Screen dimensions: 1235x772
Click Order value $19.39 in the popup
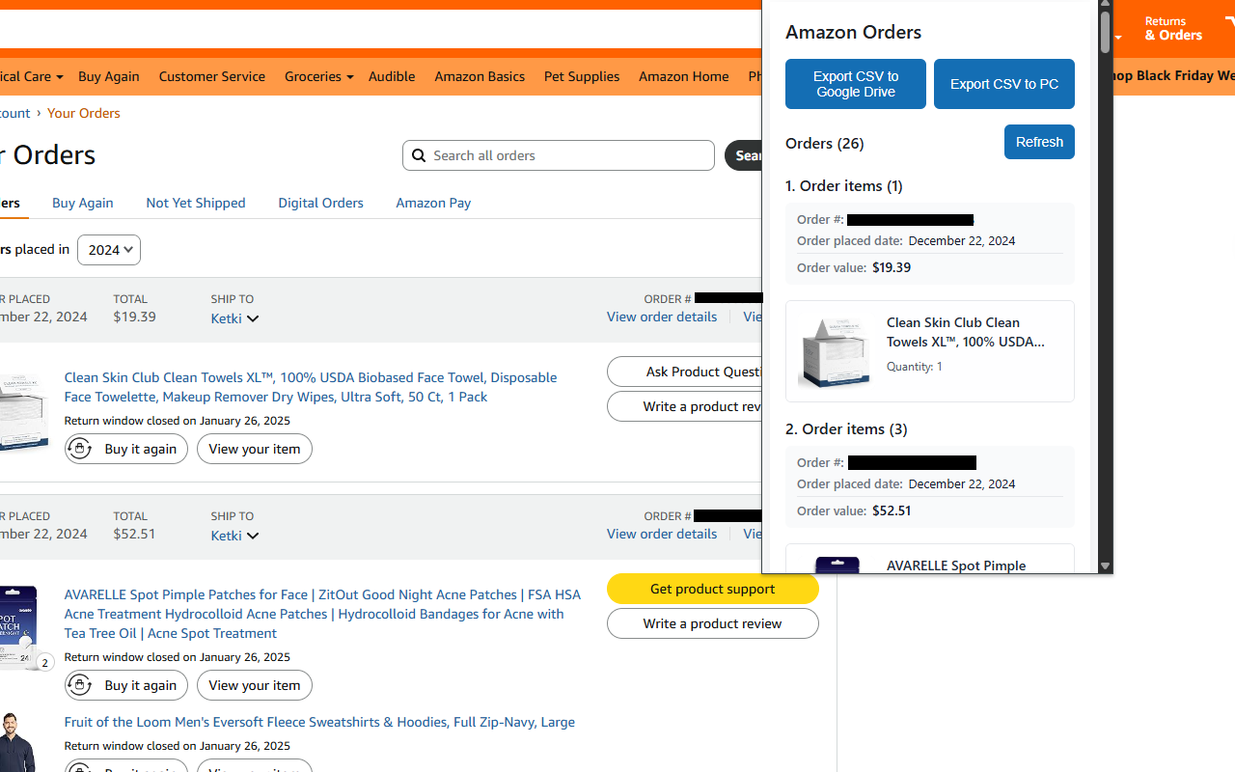pos(854,267)
